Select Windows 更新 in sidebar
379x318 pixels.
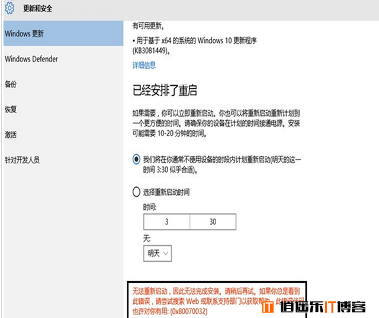63,33
